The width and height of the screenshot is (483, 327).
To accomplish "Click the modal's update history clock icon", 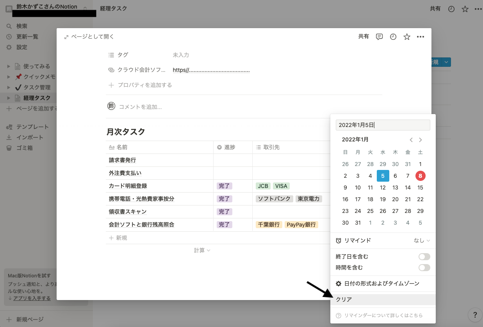I will click(x=393, y=37).
